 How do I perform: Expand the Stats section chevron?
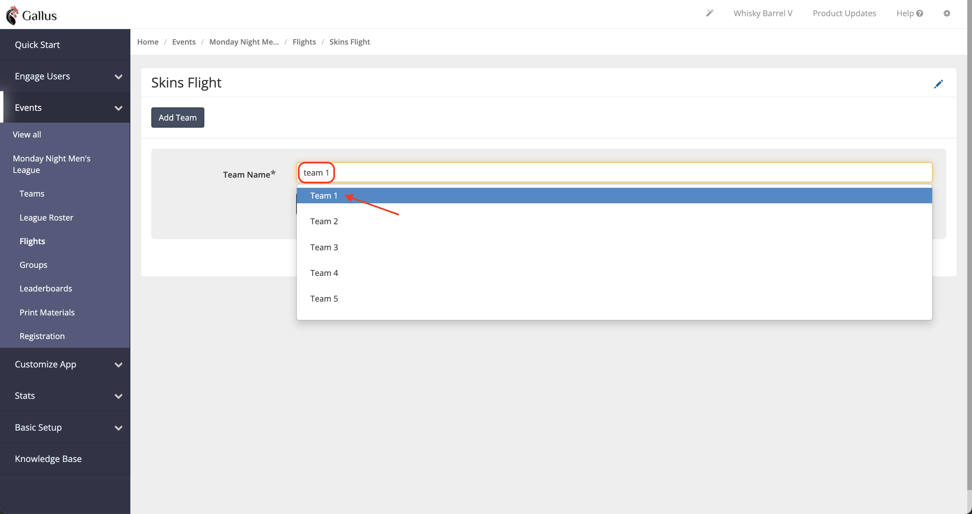coord(119,396)
